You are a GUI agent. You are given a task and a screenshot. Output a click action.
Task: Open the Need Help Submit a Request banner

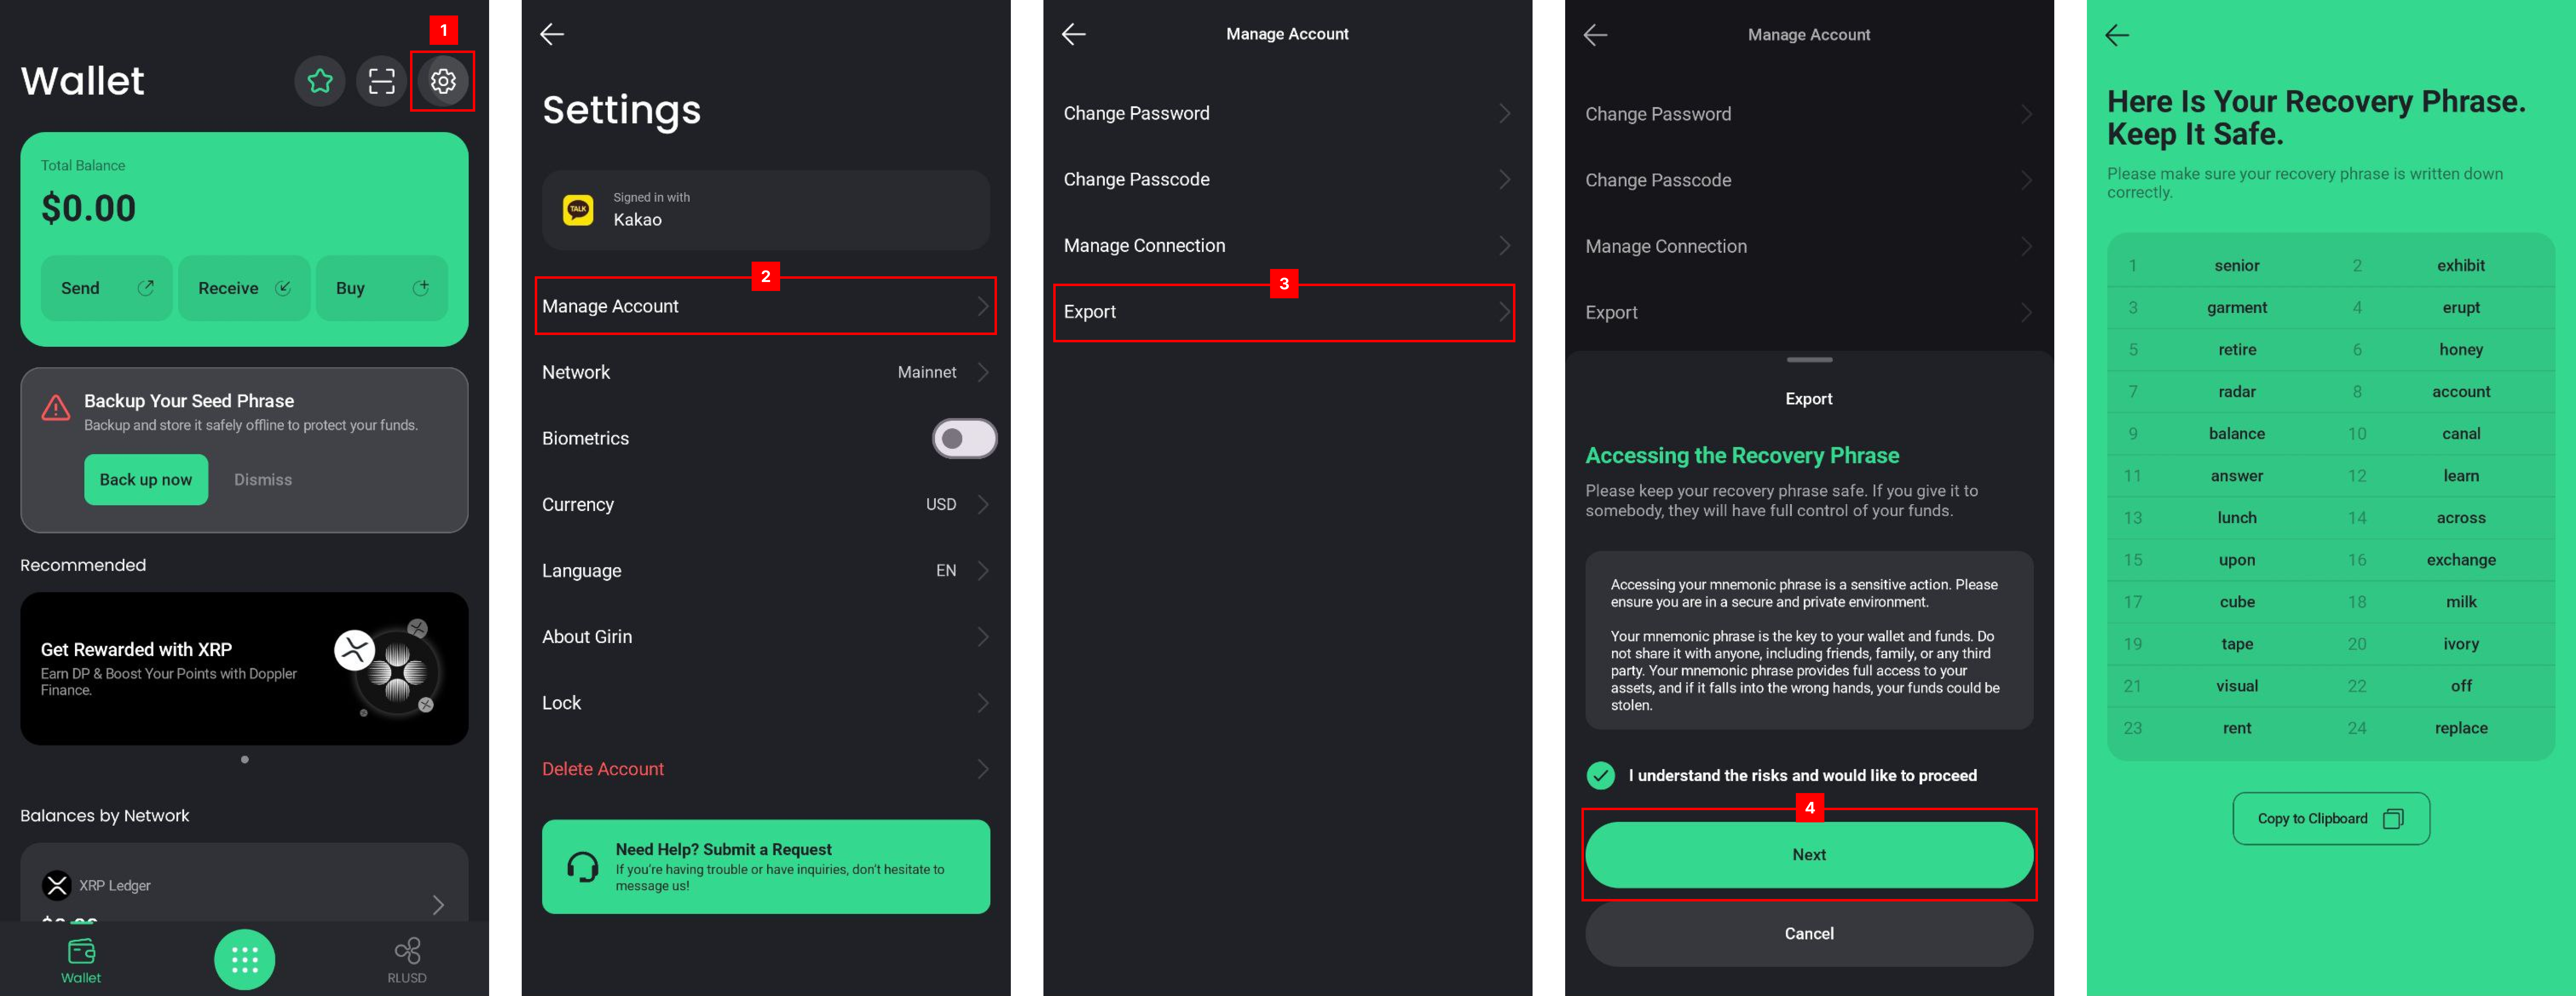pyautogui.click(x=766, y=866)
